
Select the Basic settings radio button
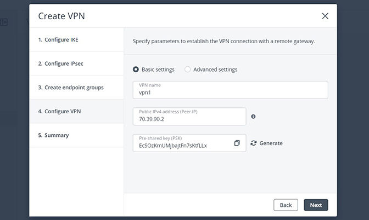click(136, 70)
